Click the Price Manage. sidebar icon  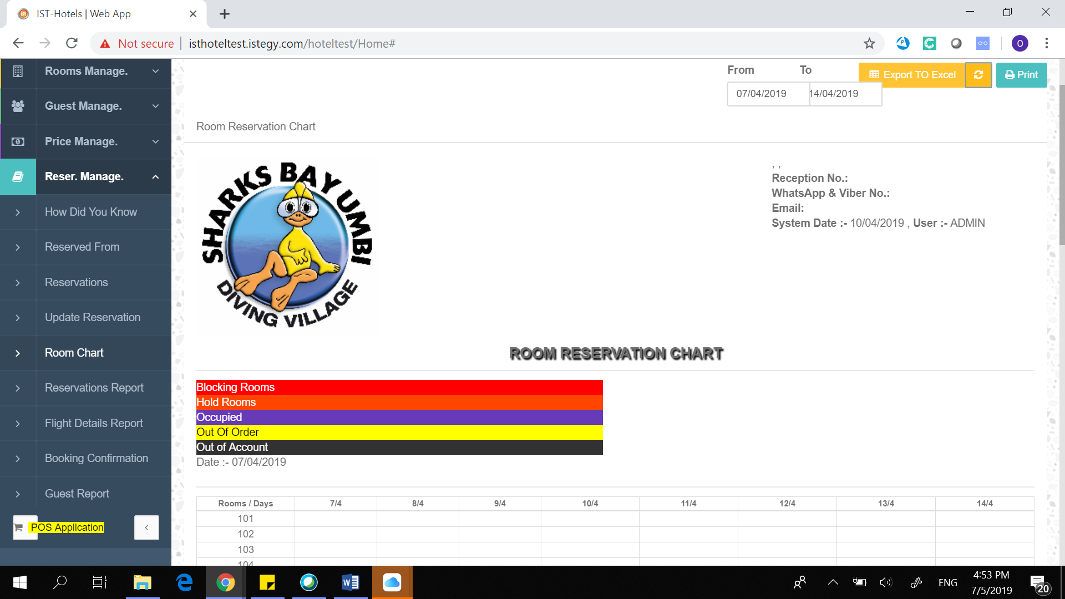[18, 141]
